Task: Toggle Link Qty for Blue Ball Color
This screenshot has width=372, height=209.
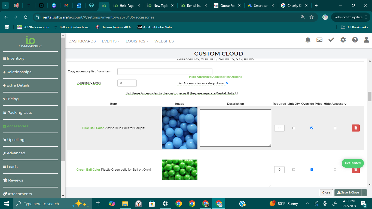Action: tap(294, 128)
